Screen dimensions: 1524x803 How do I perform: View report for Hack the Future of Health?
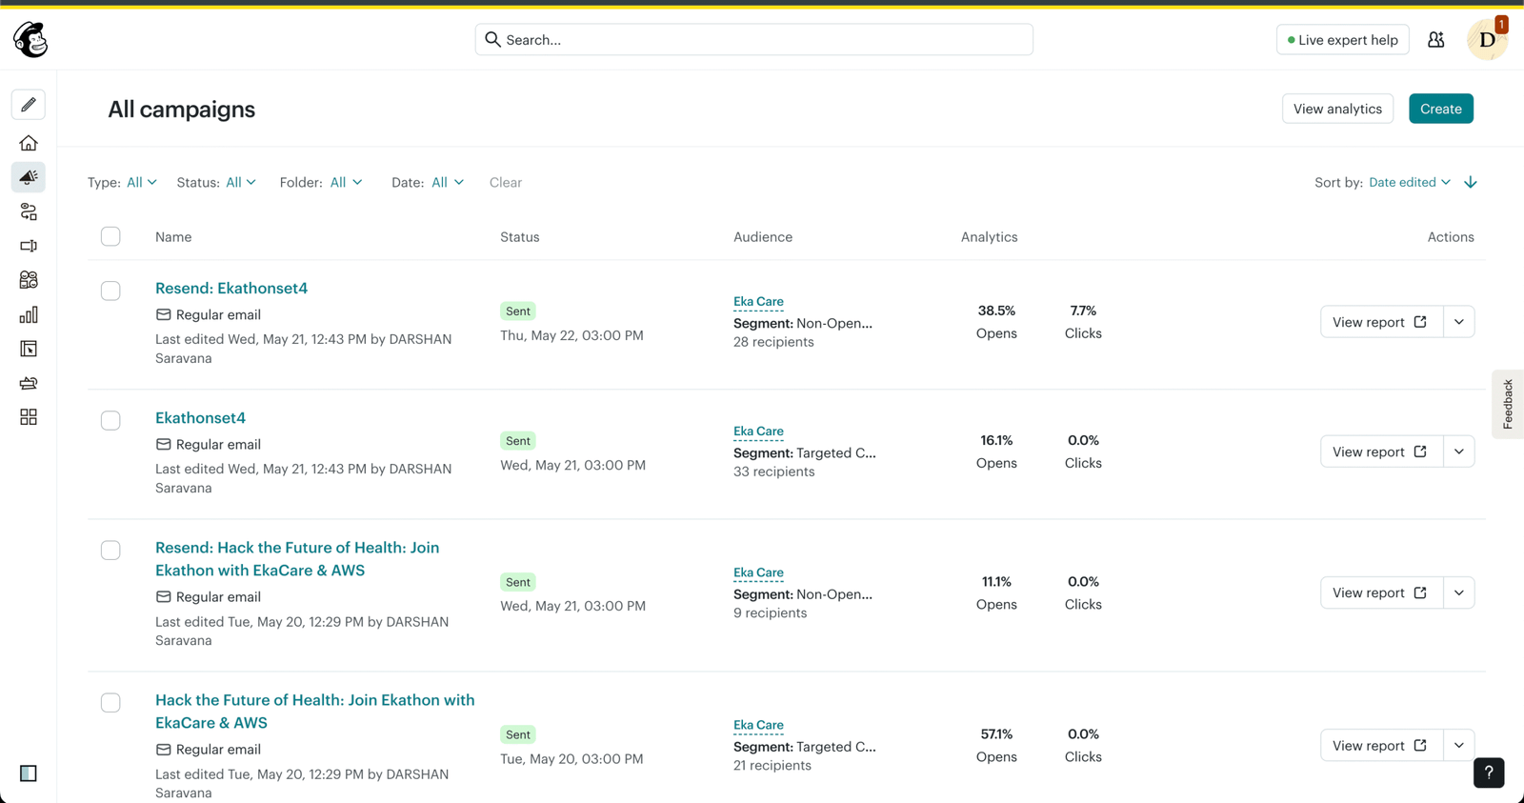(1381, 745)
